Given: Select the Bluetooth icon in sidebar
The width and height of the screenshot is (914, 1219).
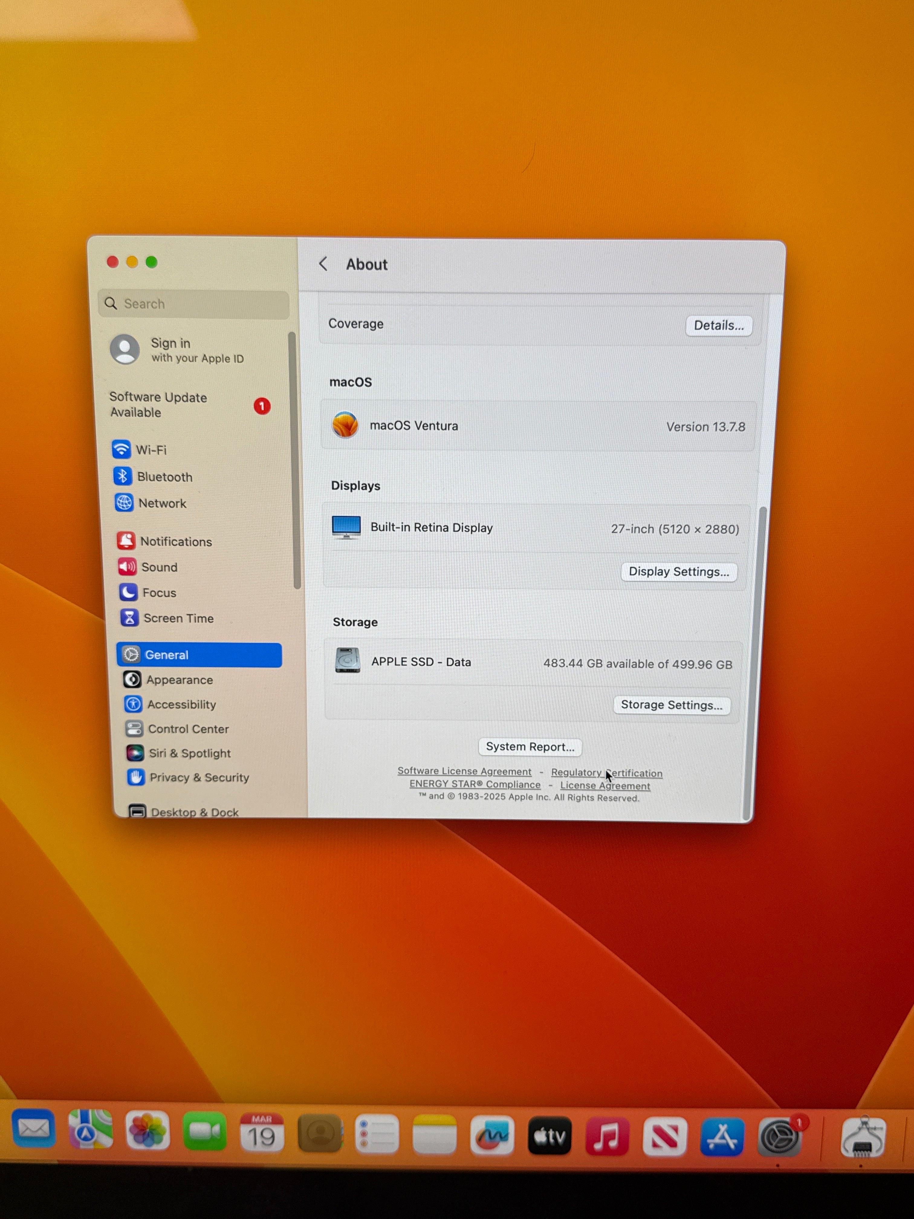Looking at the screenshot, I should (122, 476).
